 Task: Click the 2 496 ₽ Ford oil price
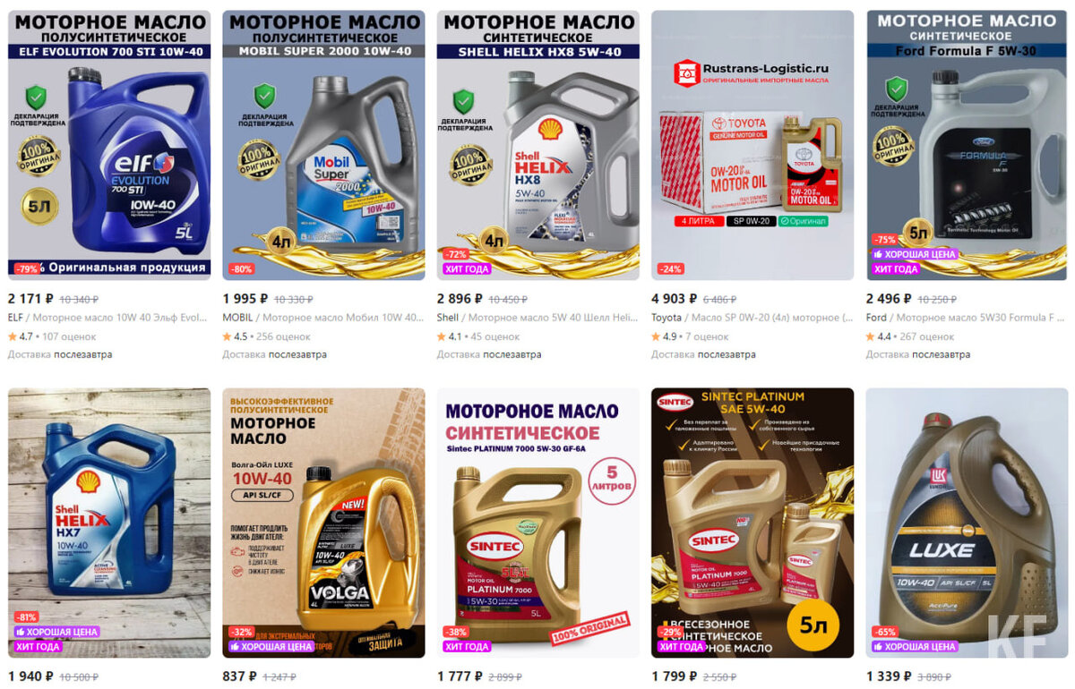[889, 299]
